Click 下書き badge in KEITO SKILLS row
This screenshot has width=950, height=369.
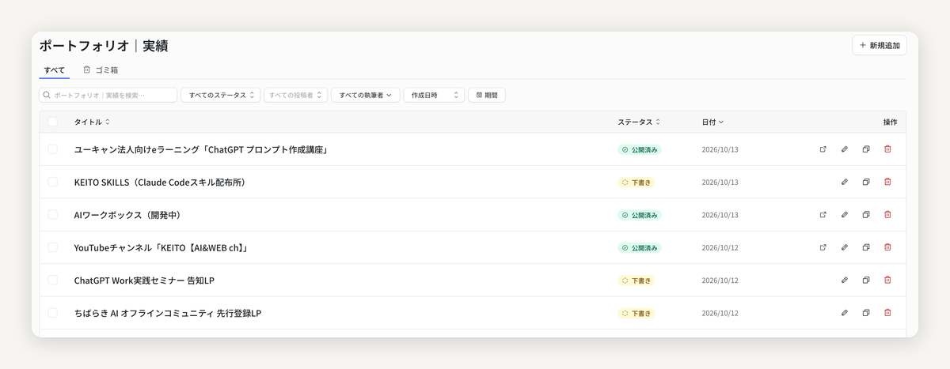[x=636, y=182]
